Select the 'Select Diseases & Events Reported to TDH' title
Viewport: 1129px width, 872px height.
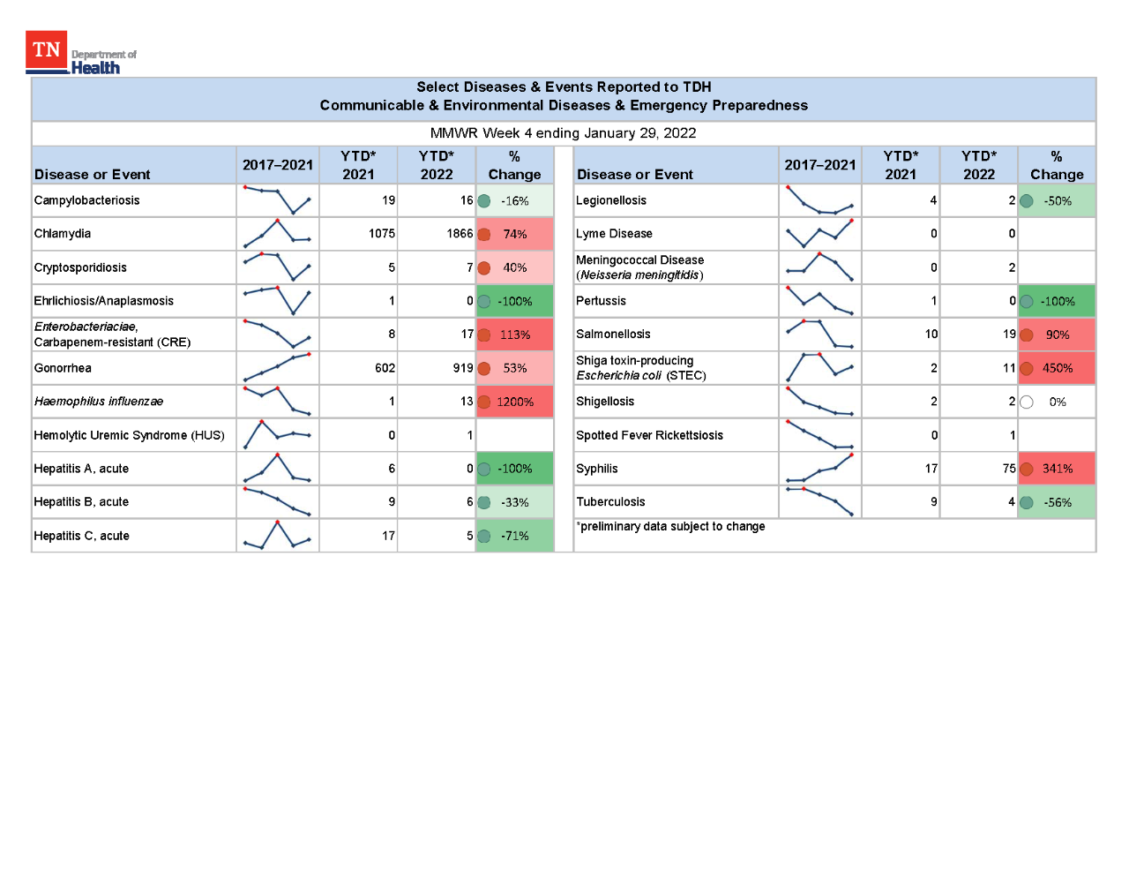point(564,86)
